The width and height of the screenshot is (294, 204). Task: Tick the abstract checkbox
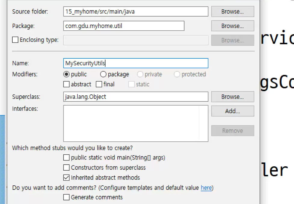tap(67, 84)
